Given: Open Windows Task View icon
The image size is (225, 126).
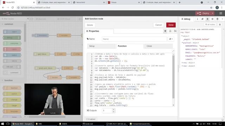Looking at the screenshot, I should coord(8,124).
